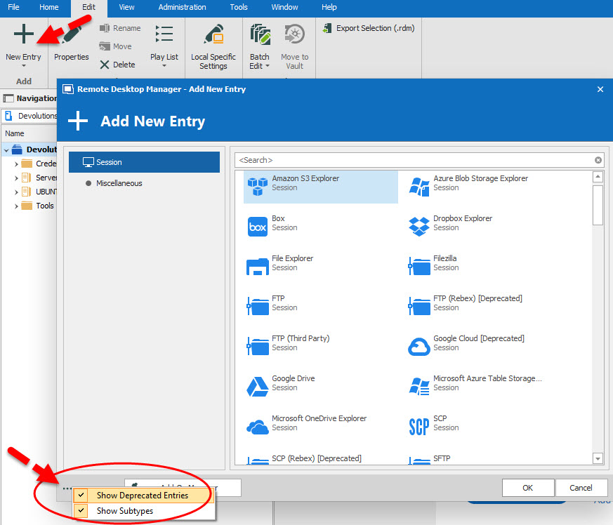Select Microsoft OneDrive Explorer icon
Viewport: 613px width, 525px height.
[x=258, y=426]
